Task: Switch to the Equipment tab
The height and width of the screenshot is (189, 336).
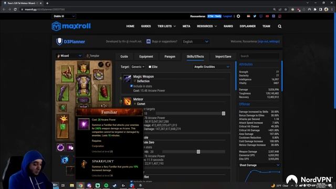Action: 146,57
